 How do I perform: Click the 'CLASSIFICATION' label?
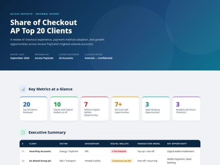[93, 55]
